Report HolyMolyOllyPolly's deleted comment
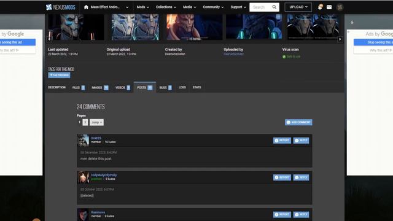 (282, 177)
